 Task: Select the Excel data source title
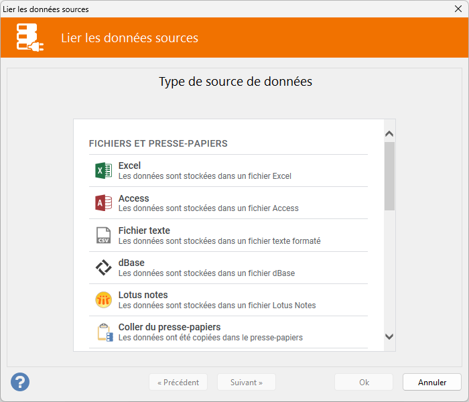[x=129, y=165]
